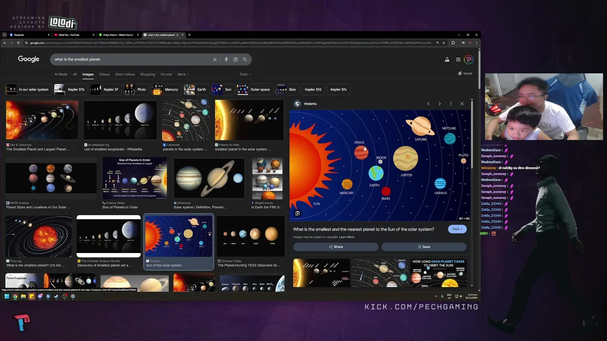Open the Learn More copyright link

pos(347,237)
